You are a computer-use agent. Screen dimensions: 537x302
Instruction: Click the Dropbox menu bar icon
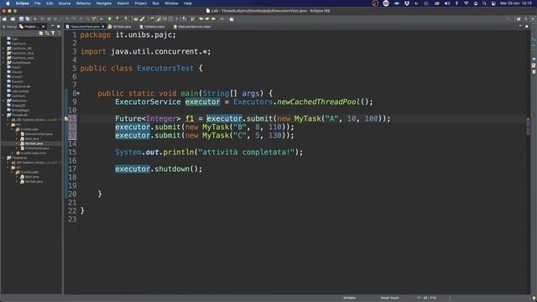(406, 3)
